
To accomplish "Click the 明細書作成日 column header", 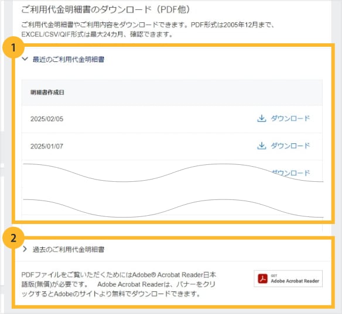I will point(47,92).
